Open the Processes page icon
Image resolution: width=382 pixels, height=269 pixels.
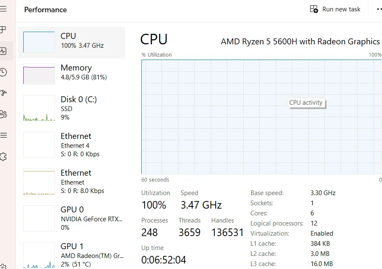click(x=3, y=30)
